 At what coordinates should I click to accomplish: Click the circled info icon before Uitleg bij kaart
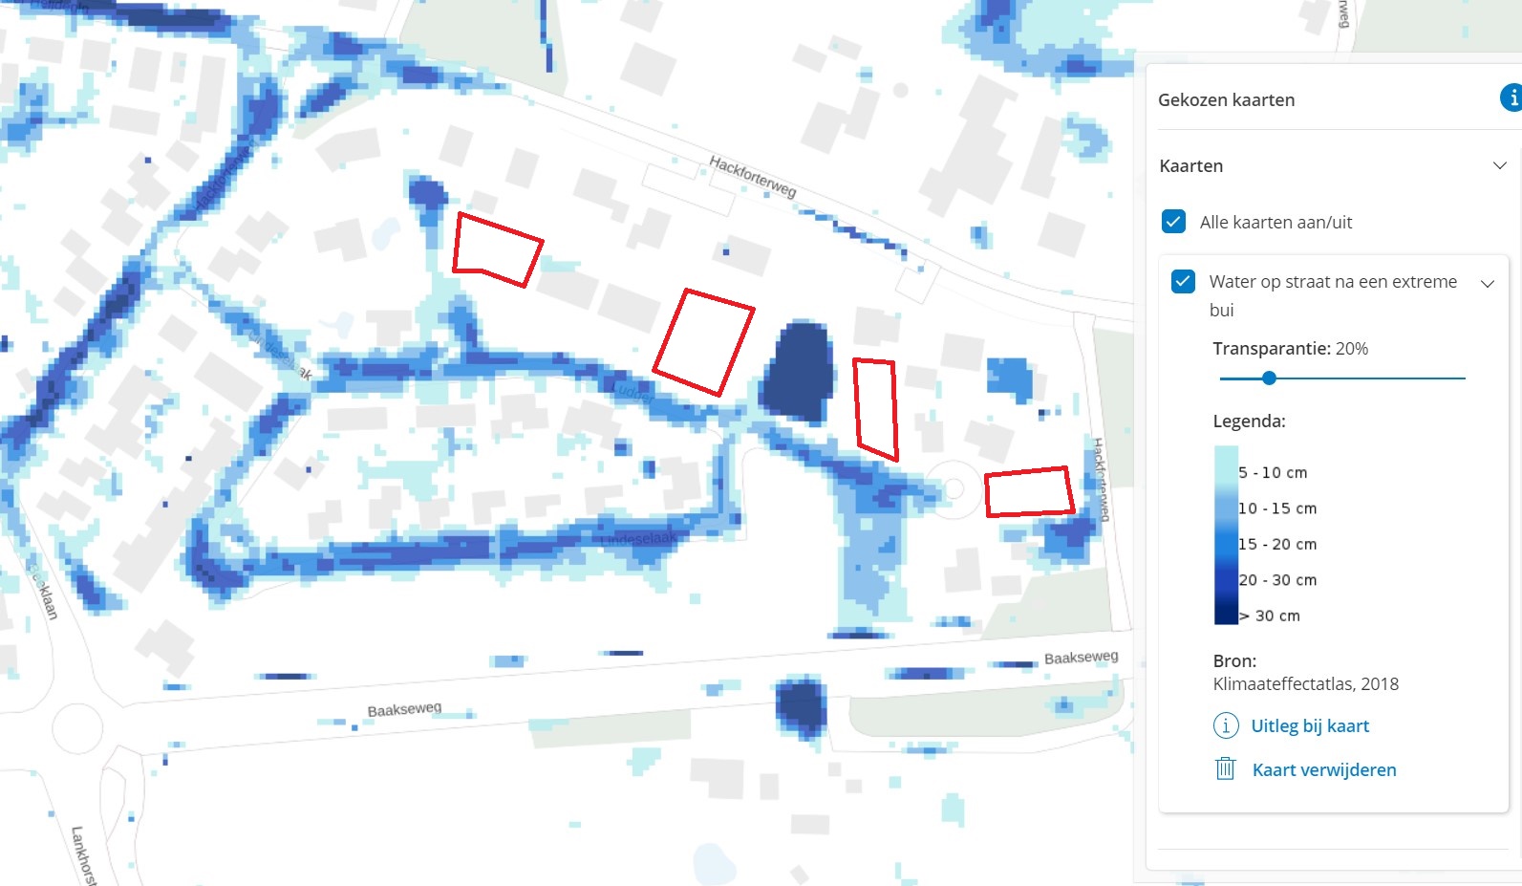(1226, 725)
